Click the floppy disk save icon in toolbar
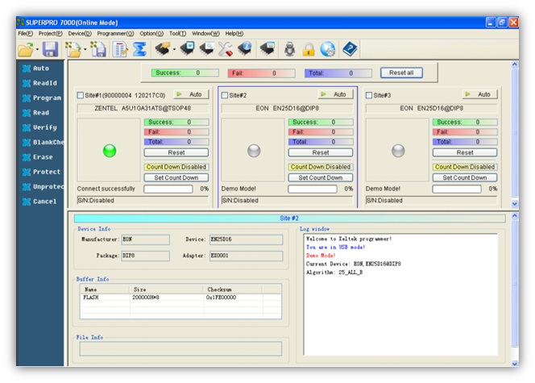This screenshot has width=535, height=383. coord(50,50)
